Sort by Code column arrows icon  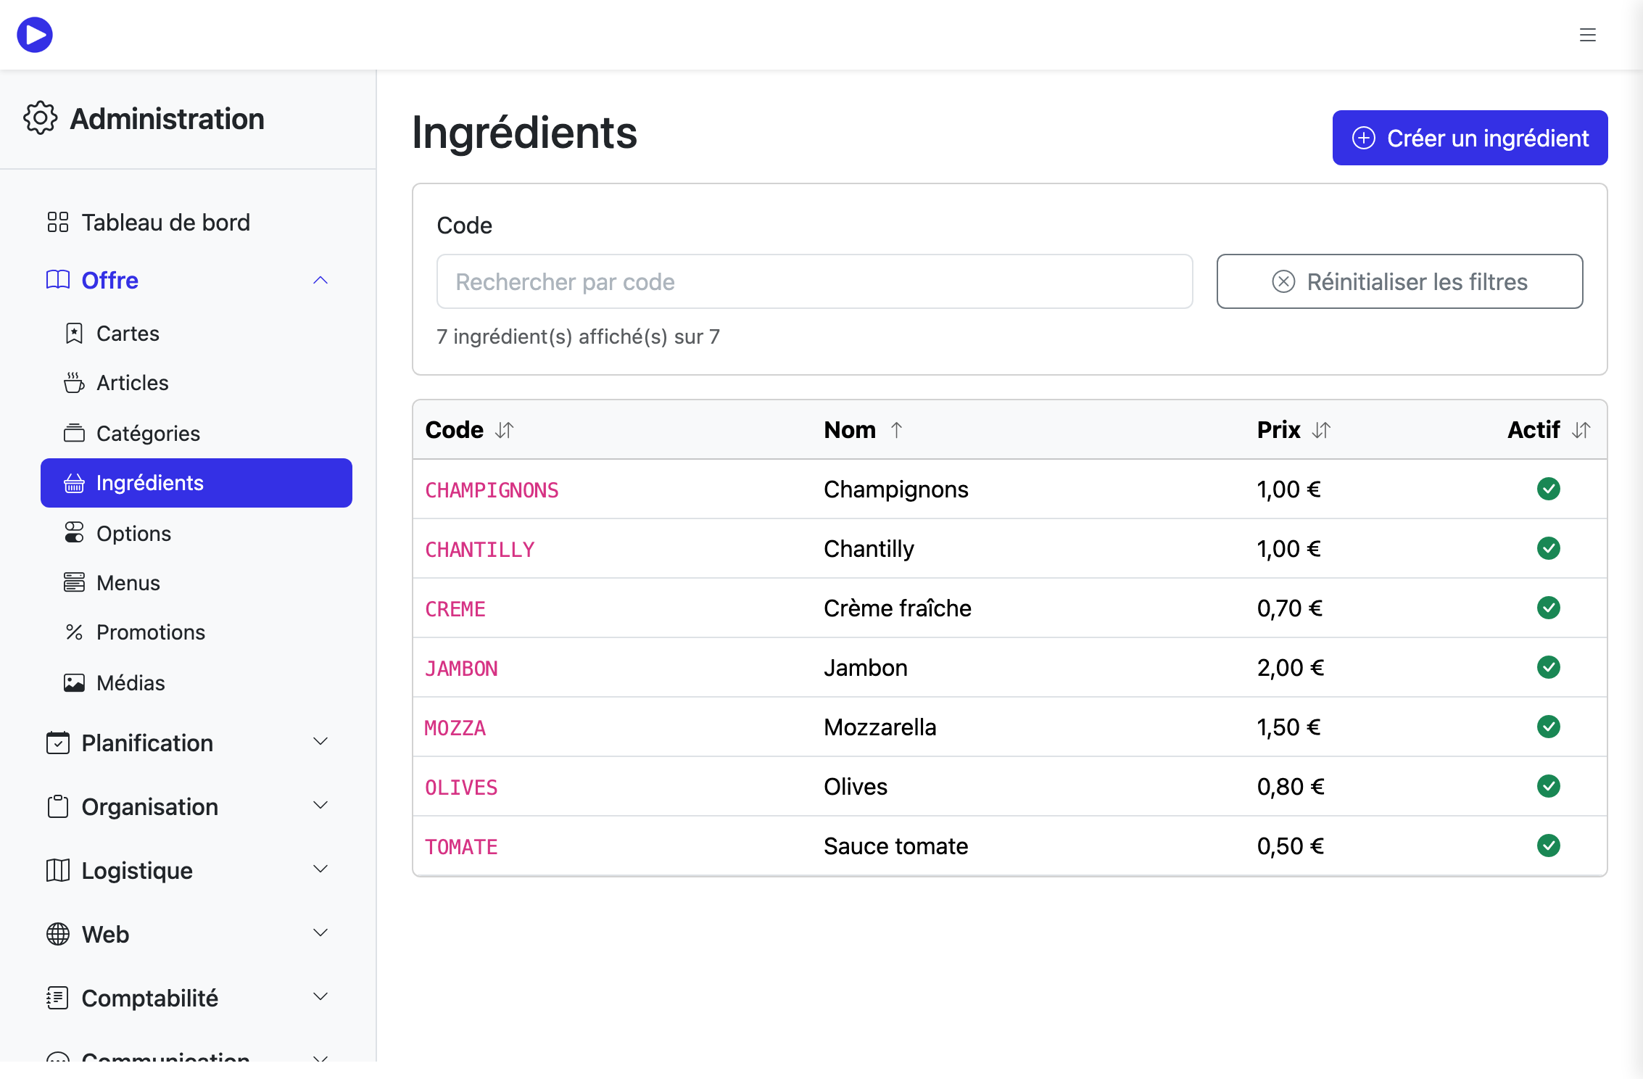tap(505, 430)
